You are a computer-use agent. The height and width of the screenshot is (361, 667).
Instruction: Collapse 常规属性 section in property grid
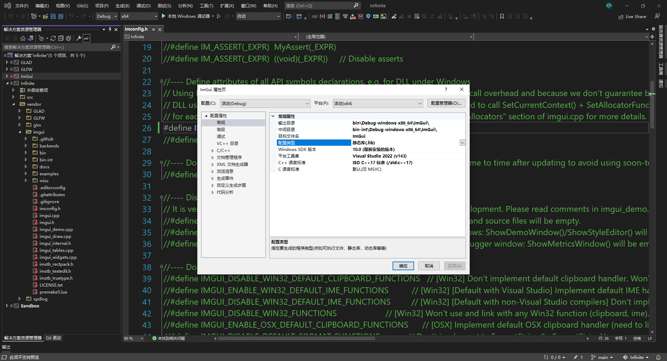(x=273, y=116)
